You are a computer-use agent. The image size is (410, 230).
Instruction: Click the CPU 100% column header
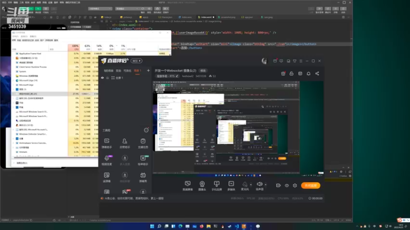(x=74, y=47)
